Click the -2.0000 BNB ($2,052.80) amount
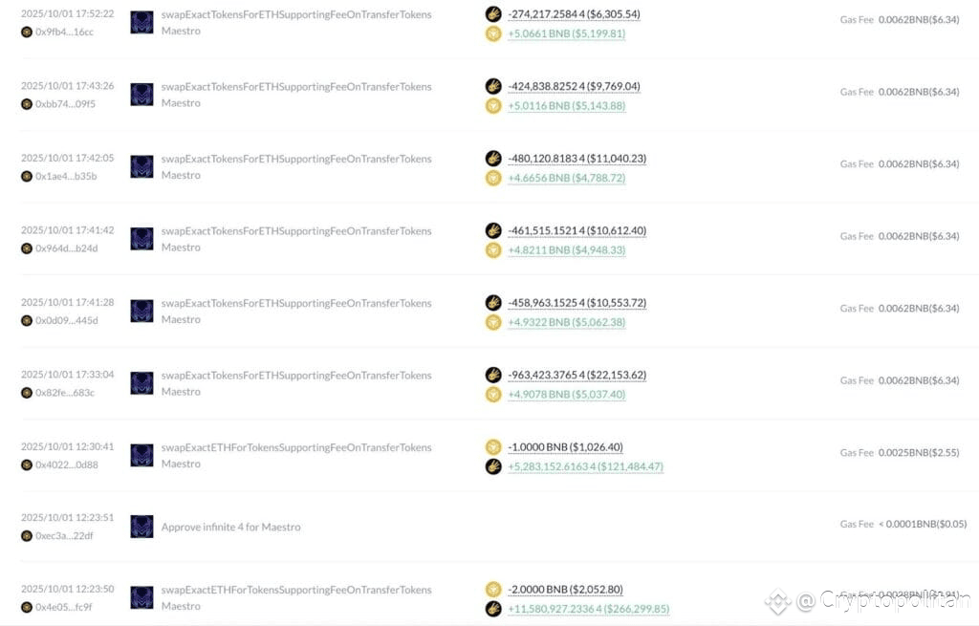This screenshot has width=979, height=626. click(565, 589)
